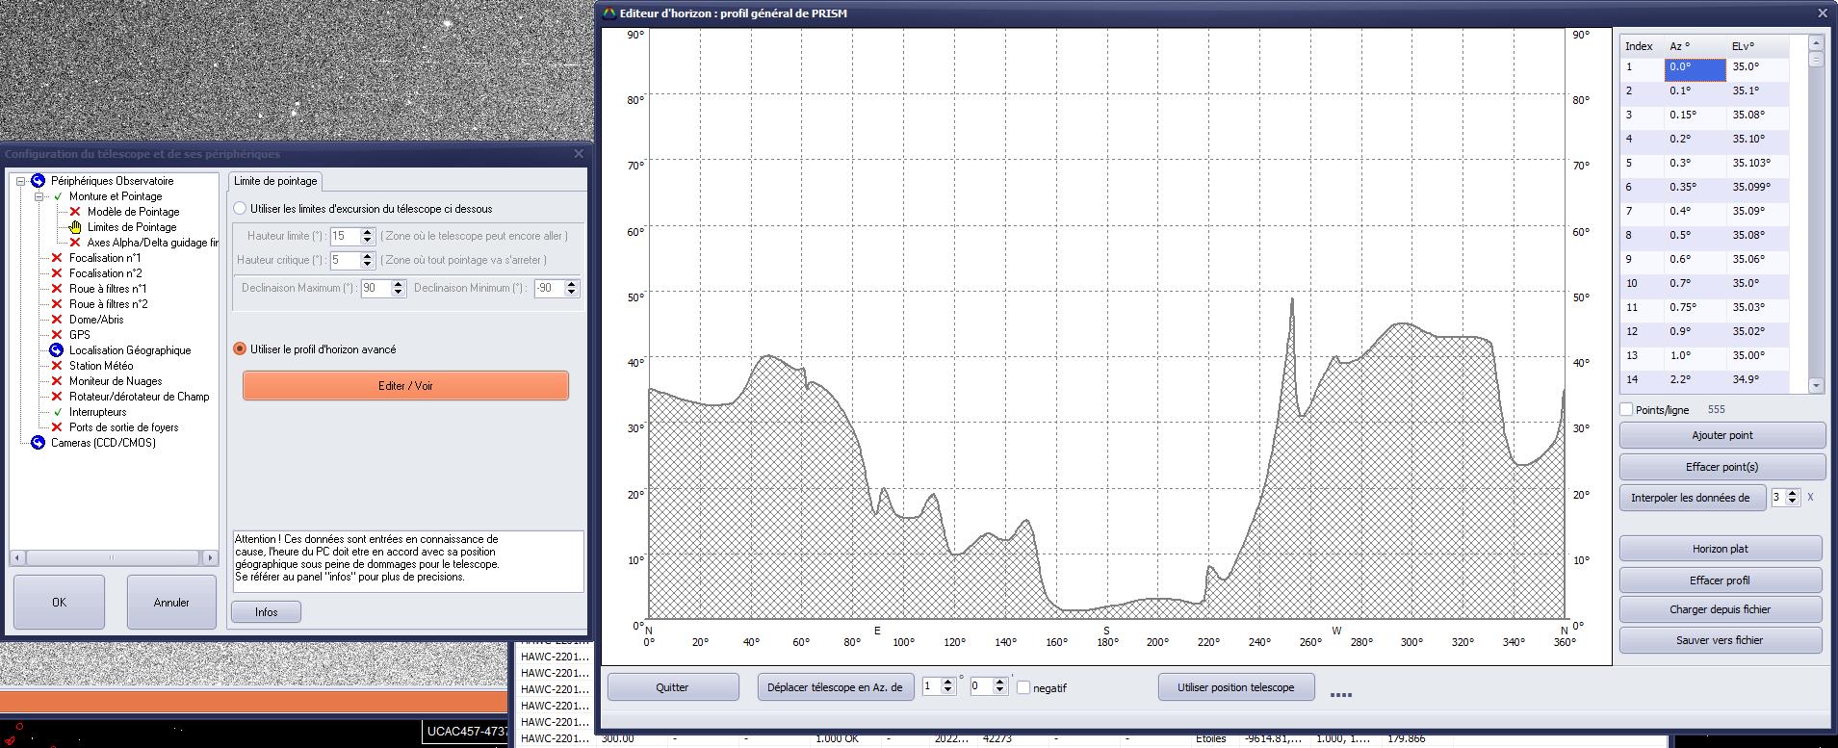Click the red X icon next to GPS
The image size is (1838, 748).
tap(56, 335)
